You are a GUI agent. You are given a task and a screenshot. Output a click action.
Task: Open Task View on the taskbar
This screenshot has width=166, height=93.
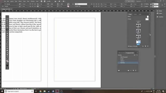36,91
